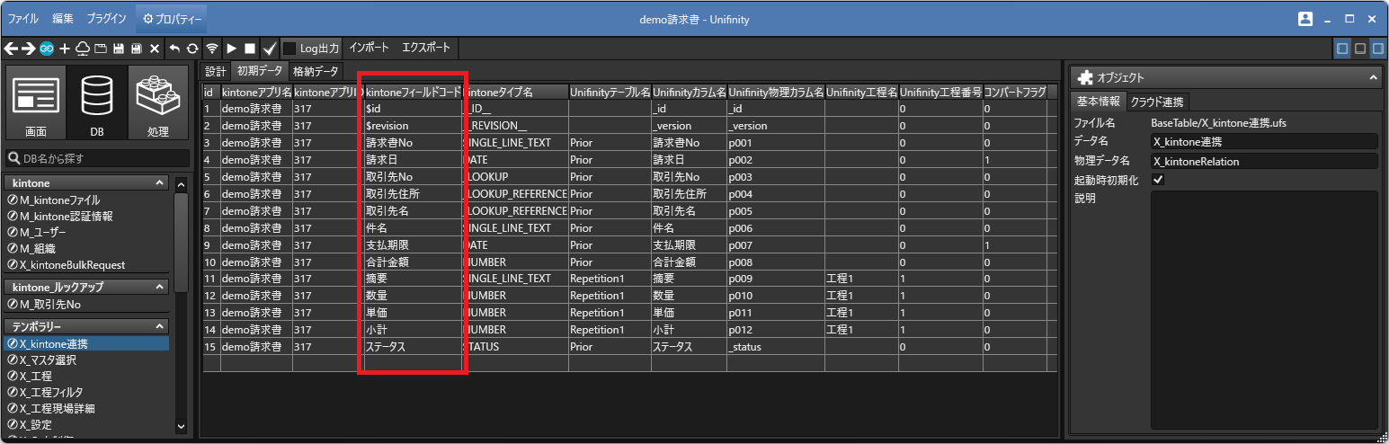Collapse the kintone group in DB list
This screenshot has width=1389, height=444.
160,182
